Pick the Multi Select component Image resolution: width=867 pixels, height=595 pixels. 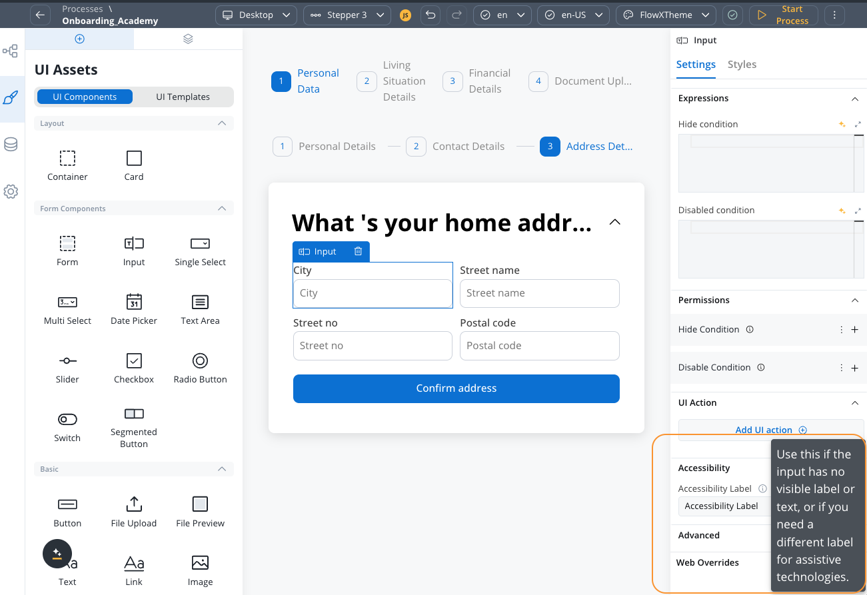tap(67, 309)
